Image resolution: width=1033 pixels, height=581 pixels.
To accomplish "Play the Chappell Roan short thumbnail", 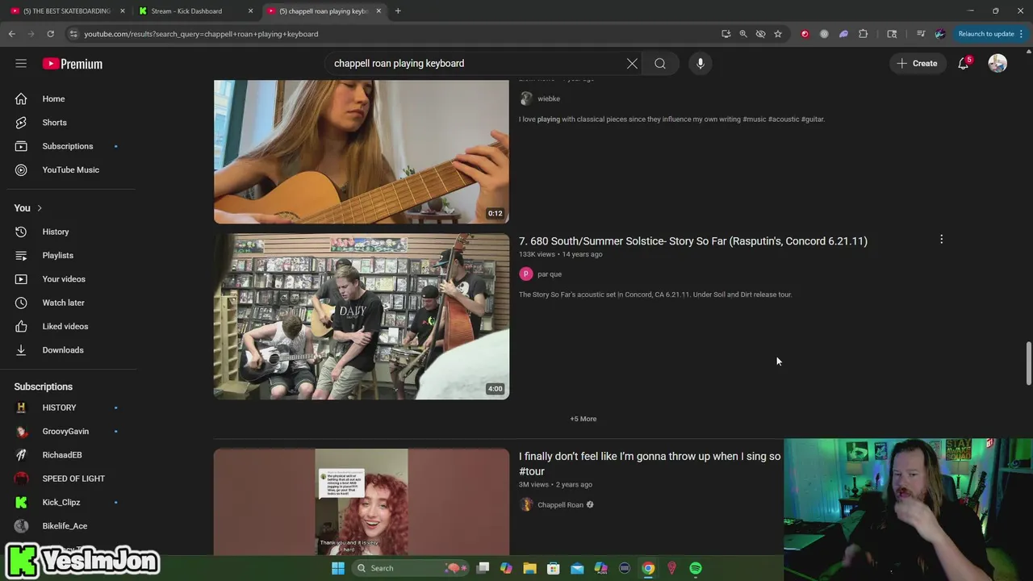I will 362,502.
